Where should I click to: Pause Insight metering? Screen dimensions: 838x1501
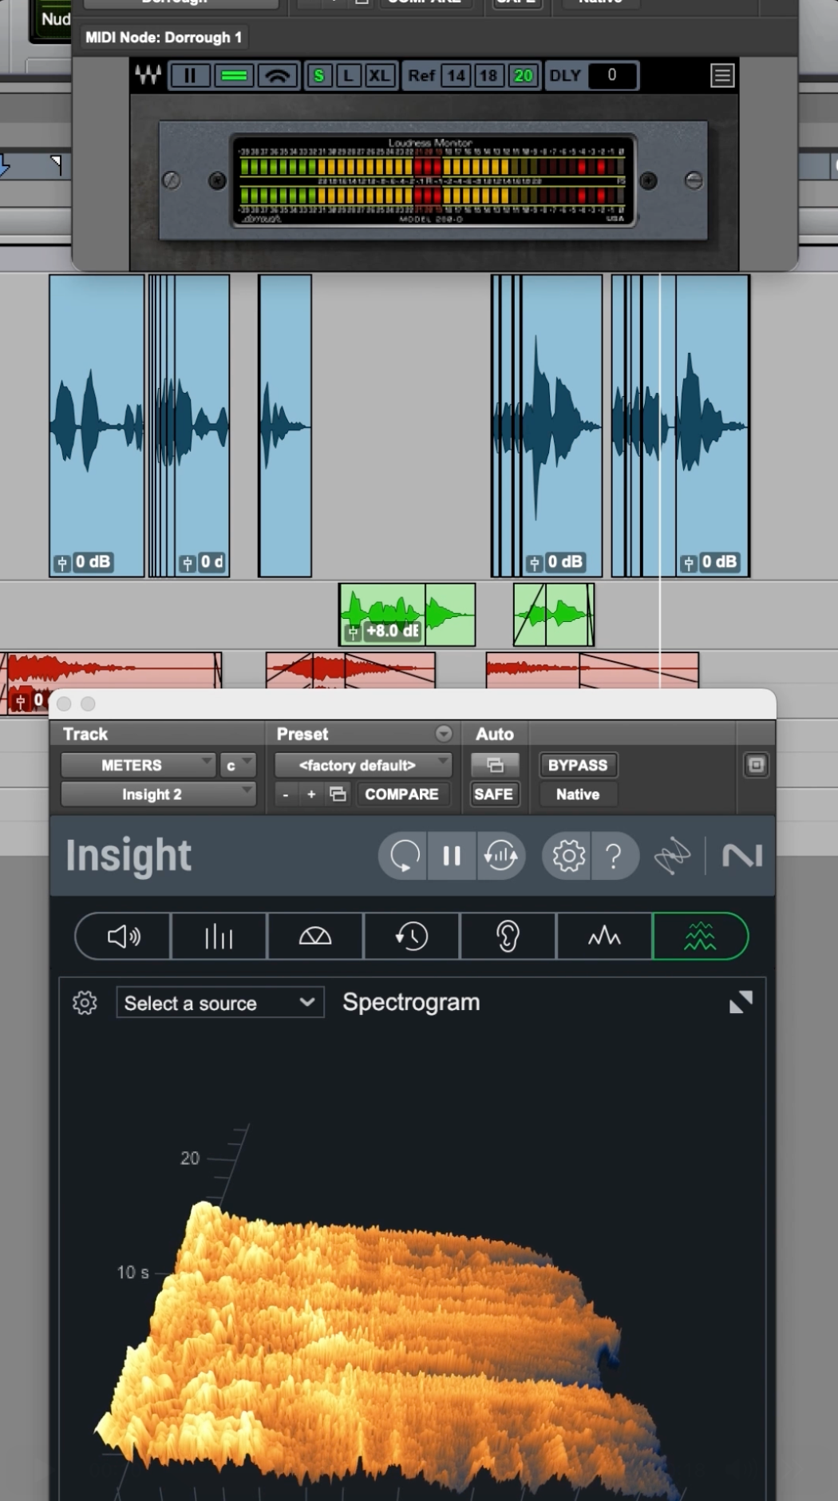(x=452, y=856)
